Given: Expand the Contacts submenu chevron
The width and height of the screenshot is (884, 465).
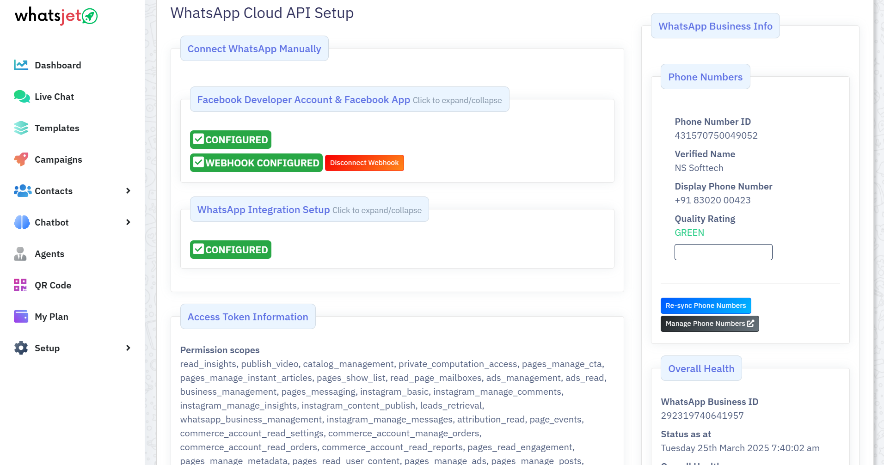Looking at the screenshot, I should coord(128,191).
